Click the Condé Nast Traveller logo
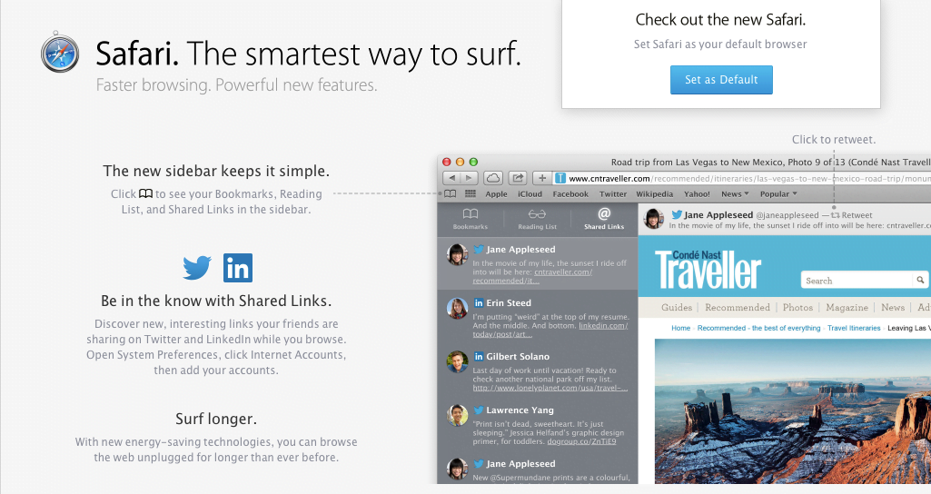Image resolution: width=931 pixels, height=494 pixels. tap(708, 269)
